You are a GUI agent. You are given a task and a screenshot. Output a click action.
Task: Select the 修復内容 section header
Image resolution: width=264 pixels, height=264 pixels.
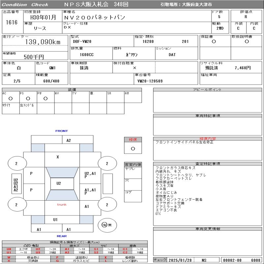(208, 139)
